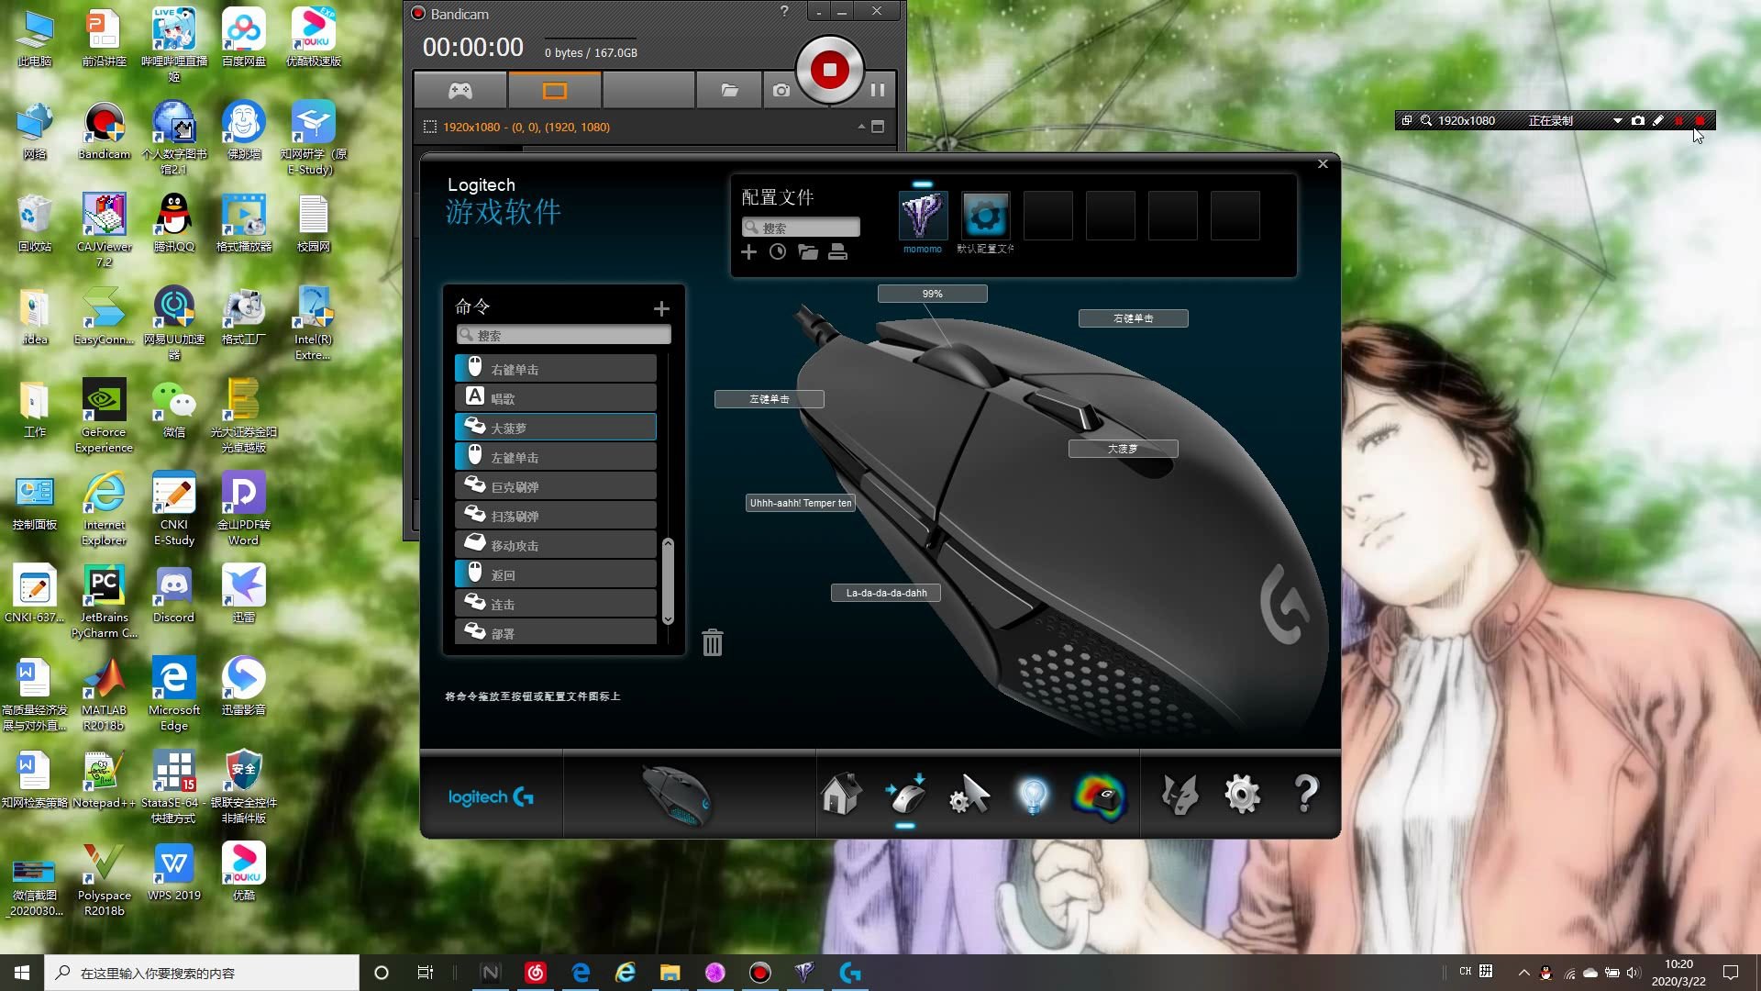Open Logitech software settings gear icon
Viewport: 1761px width, 991px height.
[x=1242, y=794]
